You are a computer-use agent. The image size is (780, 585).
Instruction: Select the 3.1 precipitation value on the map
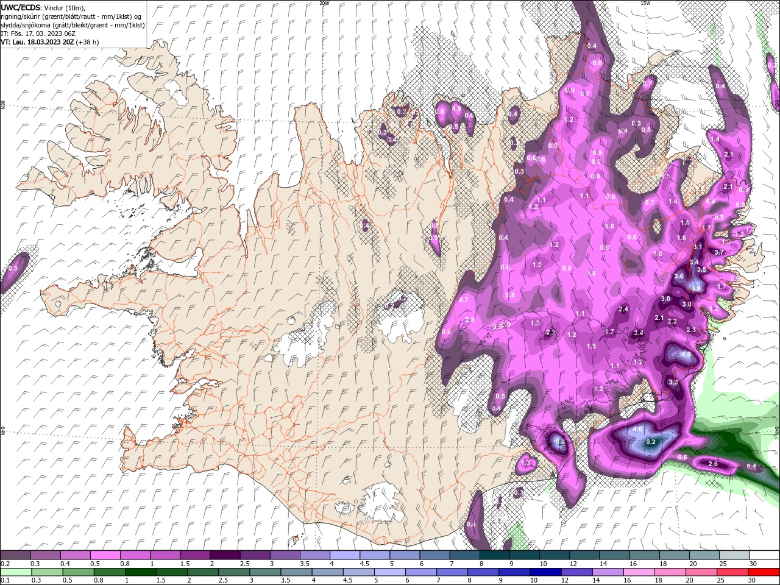[698, 247]
